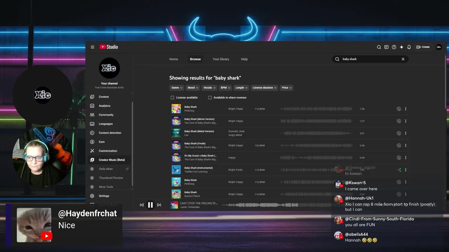The image size is (449, 252).
Task: Open the three-dot menu for Baby Shark (Movie Version)
Action: (406, 121)
